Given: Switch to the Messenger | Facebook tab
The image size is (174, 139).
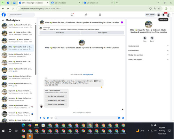Looking at the screenshot, I should click(34, 3).
